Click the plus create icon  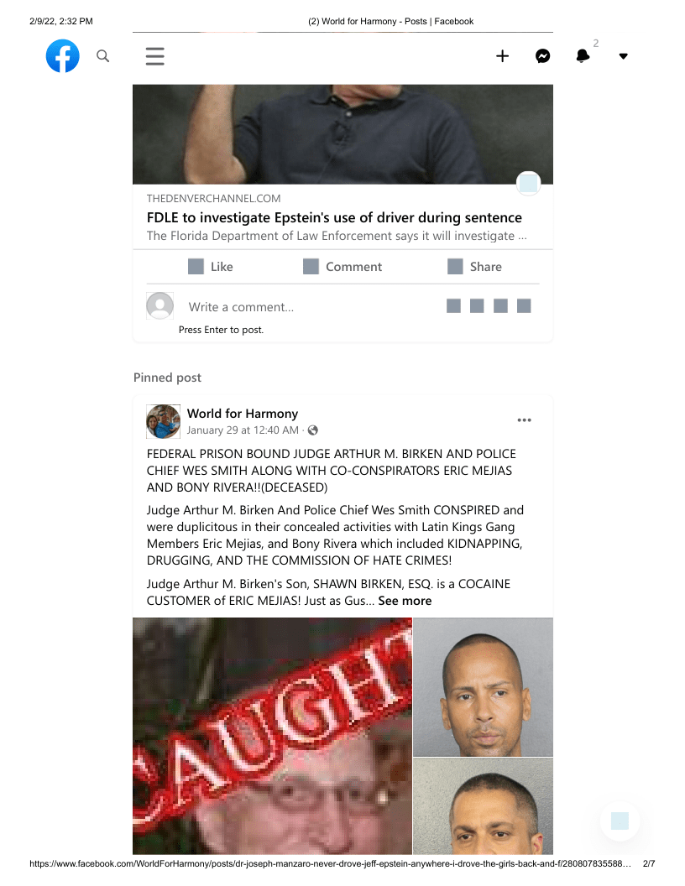[x=503, y=56]
